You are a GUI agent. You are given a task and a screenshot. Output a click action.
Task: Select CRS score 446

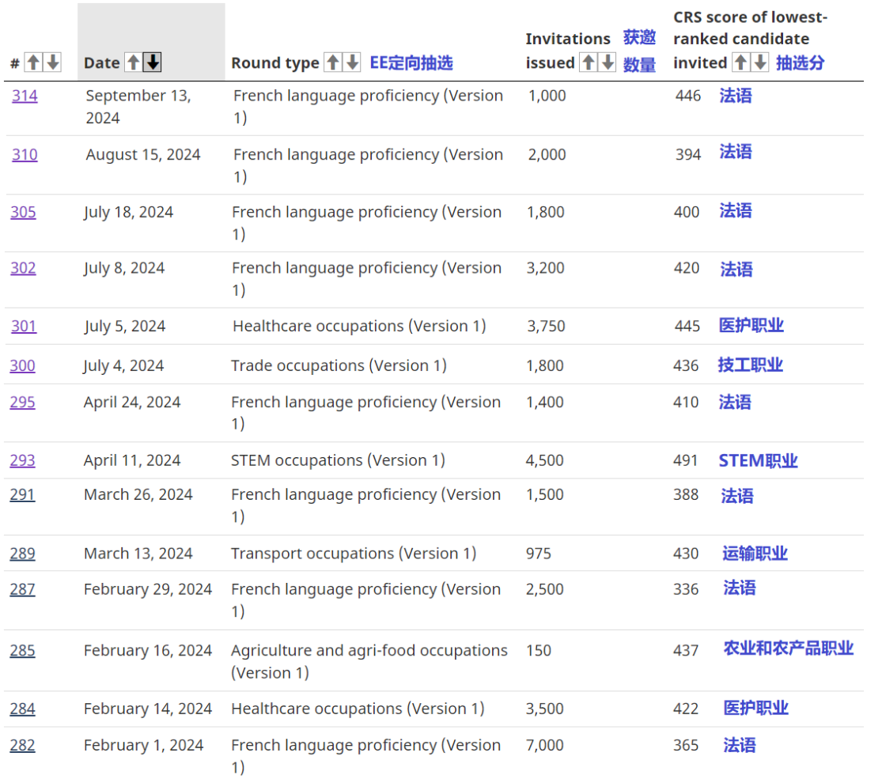pyautogui.click(x=688, y=96)
